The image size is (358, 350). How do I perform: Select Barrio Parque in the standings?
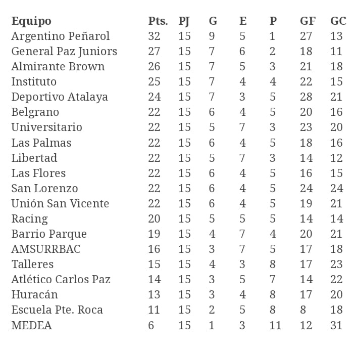click(x=49, y=234)
